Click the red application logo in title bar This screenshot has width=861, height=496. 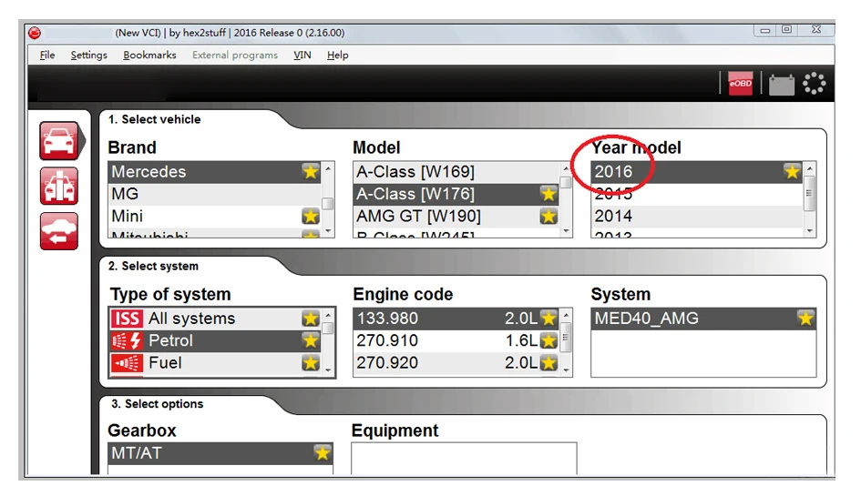coord(35,33)
